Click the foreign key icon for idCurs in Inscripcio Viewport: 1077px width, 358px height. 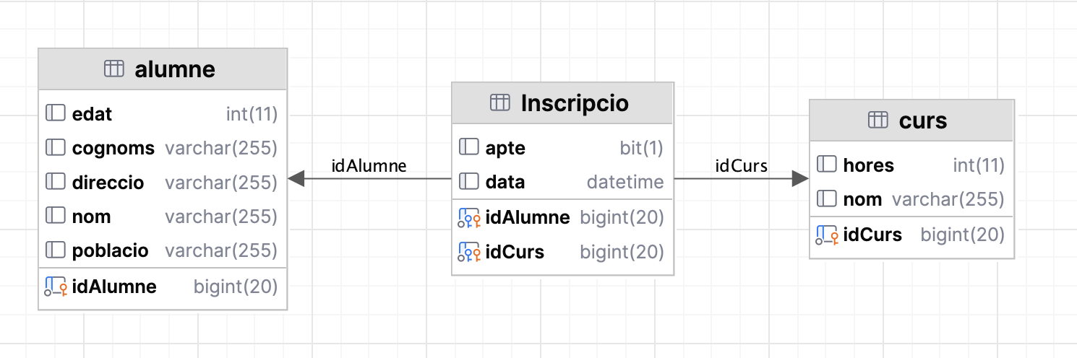tap(470, 252)
